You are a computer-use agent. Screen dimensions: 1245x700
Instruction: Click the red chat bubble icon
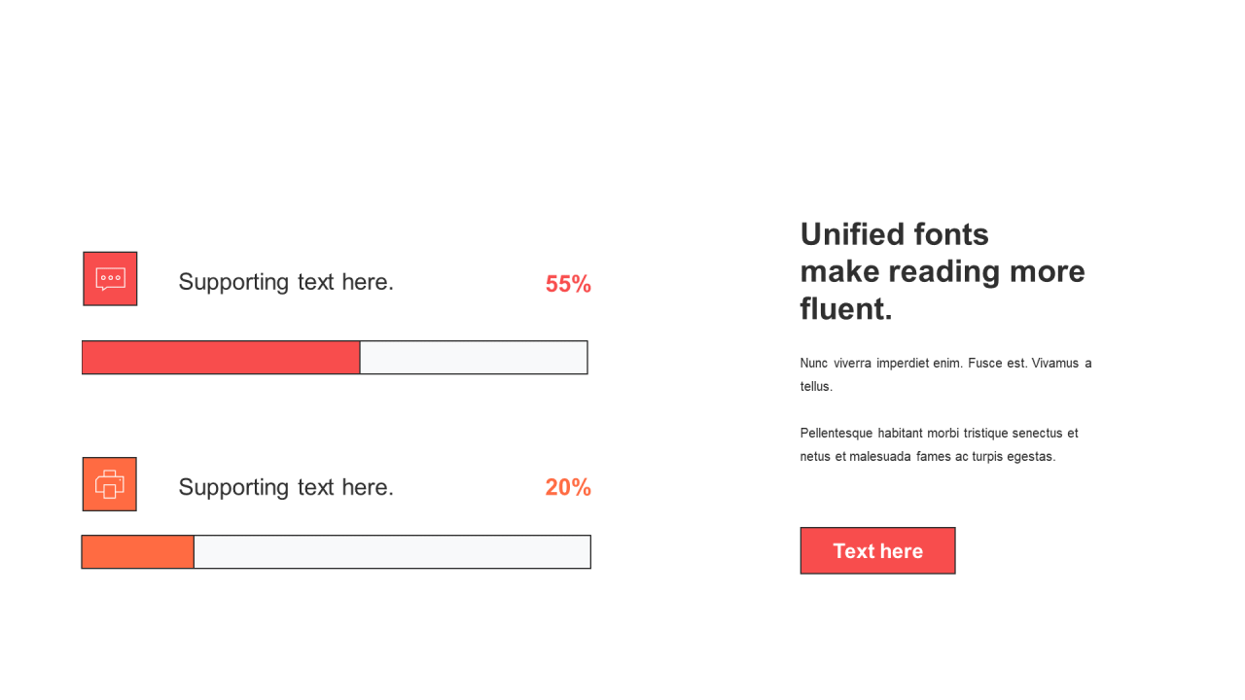(x=110, y=279)
